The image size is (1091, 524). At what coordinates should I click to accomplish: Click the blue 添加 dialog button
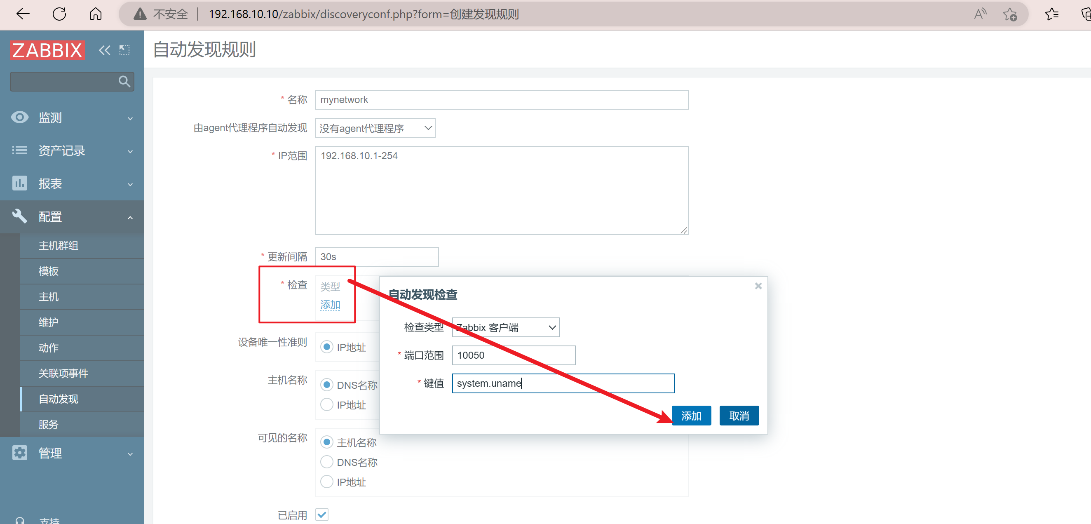(691, 416)
